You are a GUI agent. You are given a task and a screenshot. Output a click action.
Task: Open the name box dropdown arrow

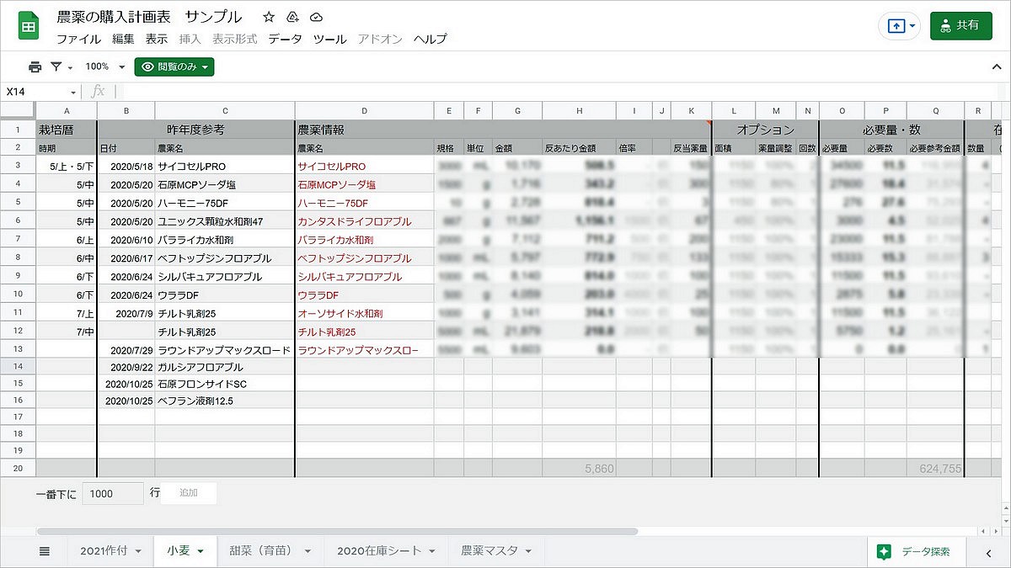[73, 92]
